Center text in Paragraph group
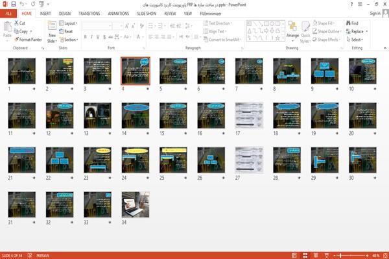389x259 pixels. tap(156, 37)
